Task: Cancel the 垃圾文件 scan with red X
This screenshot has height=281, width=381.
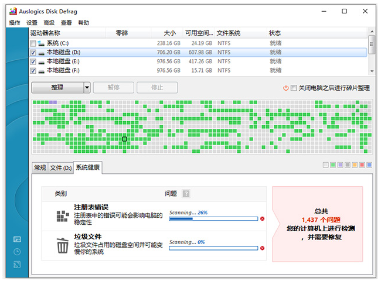Action: click(x=262, y=248)
